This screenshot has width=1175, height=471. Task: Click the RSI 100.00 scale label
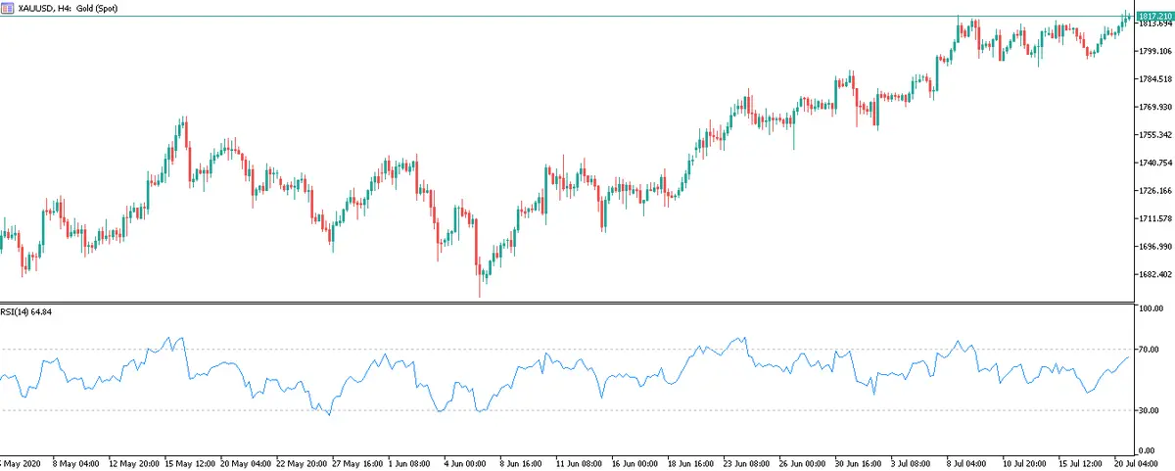point(1151,308)
